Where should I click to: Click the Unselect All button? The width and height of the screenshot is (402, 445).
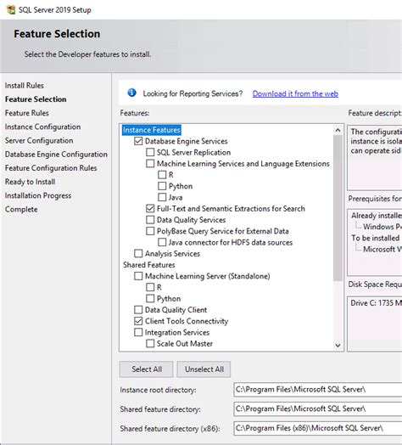[204, 369]
